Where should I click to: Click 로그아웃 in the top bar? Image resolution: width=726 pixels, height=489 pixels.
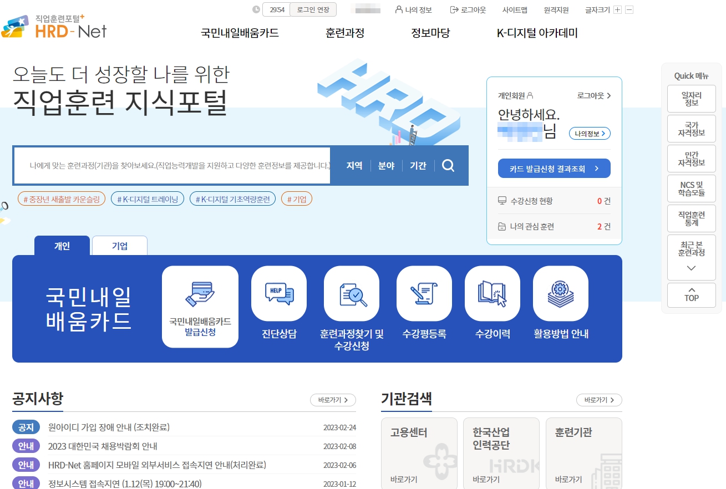[x=468, y=9]
